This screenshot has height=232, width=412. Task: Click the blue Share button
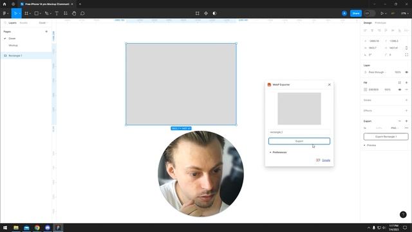click(356, 13)
